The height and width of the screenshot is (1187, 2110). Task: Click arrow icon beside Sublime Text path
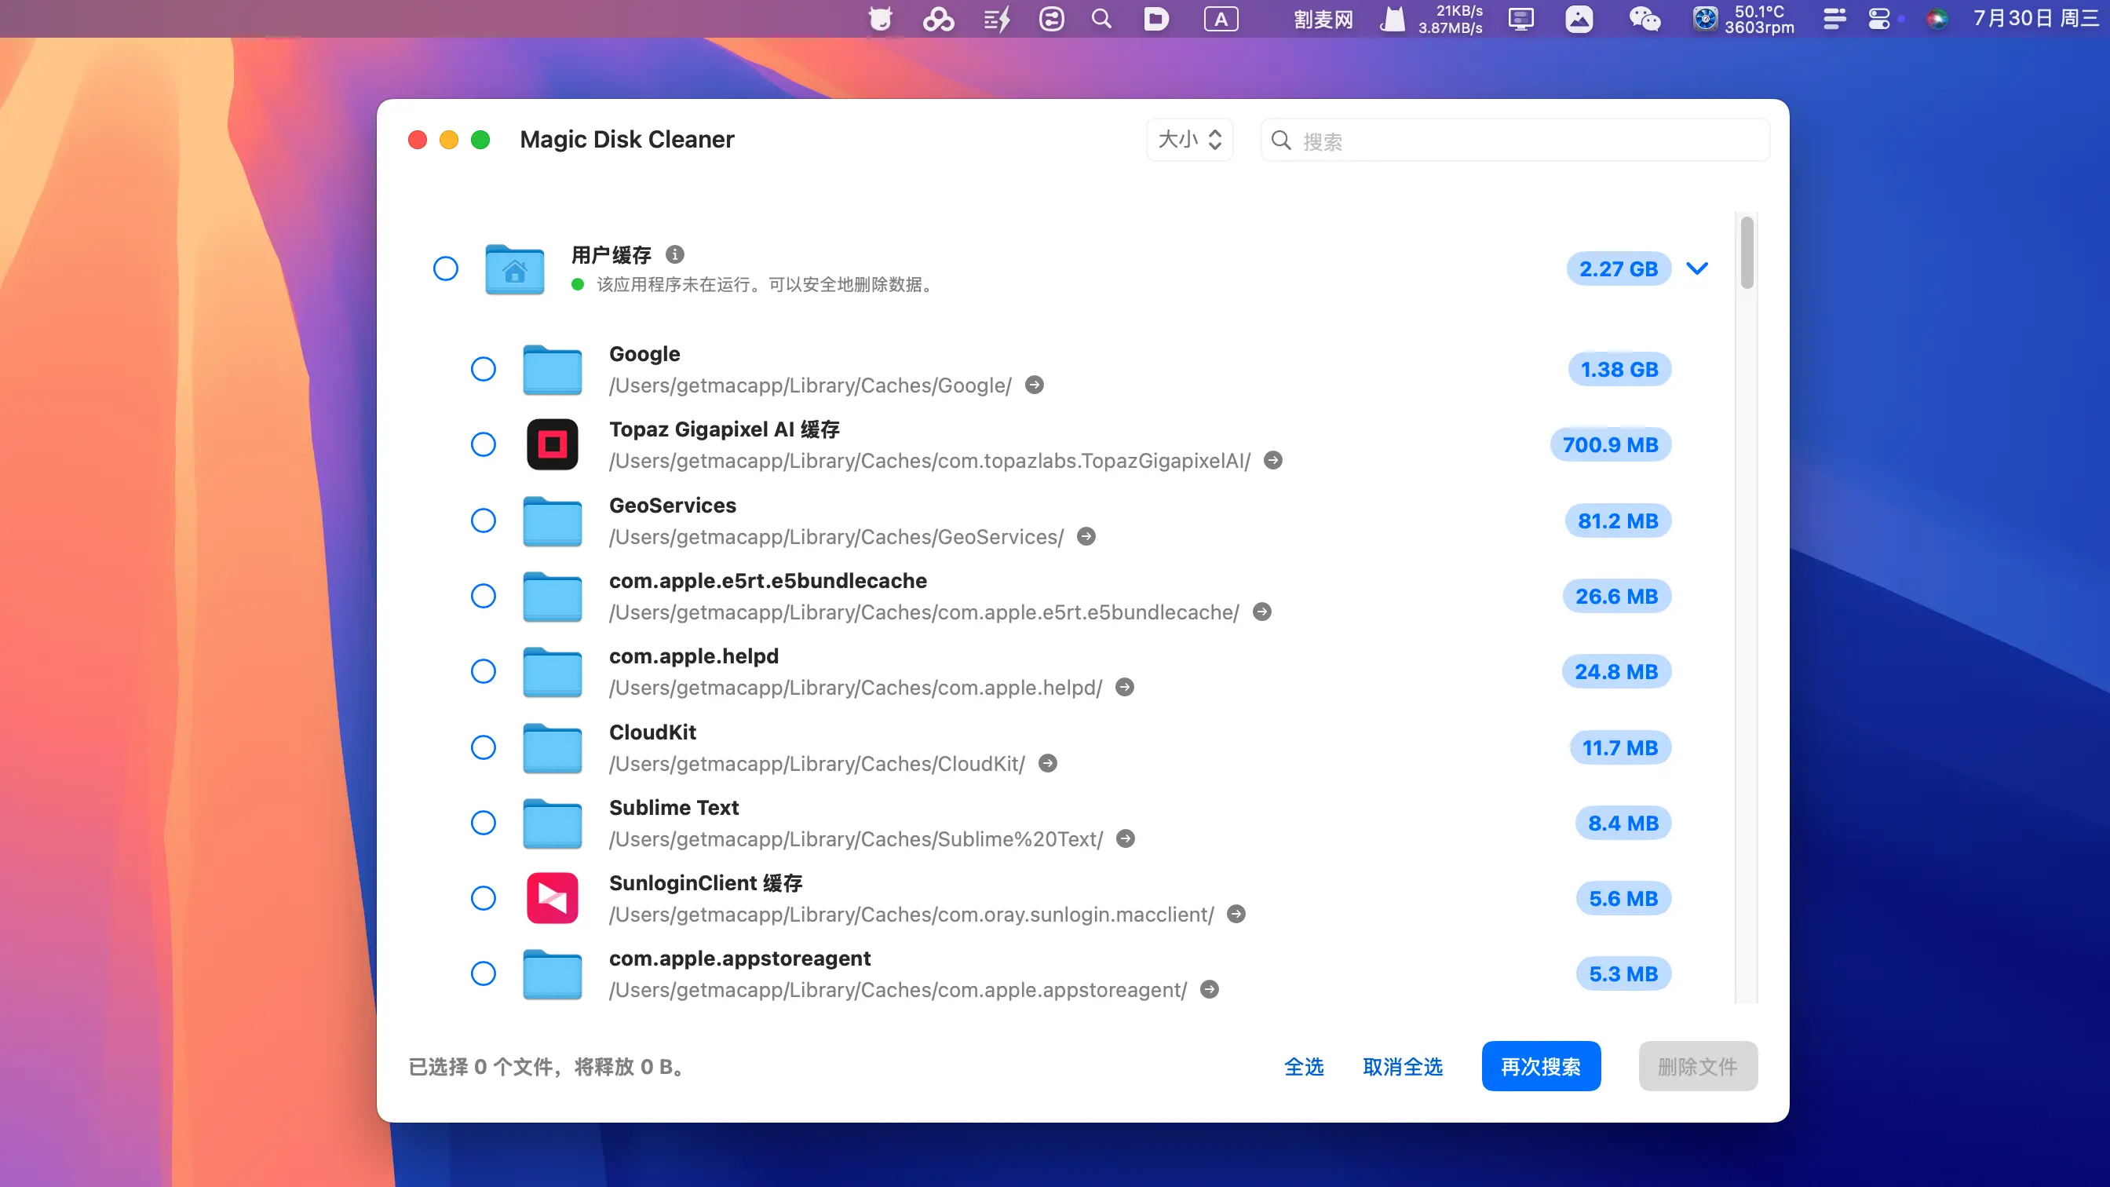pos(1126,839)
